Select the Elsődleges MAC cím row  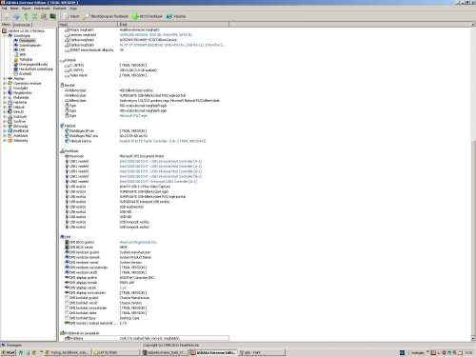(x=144, y=136)
